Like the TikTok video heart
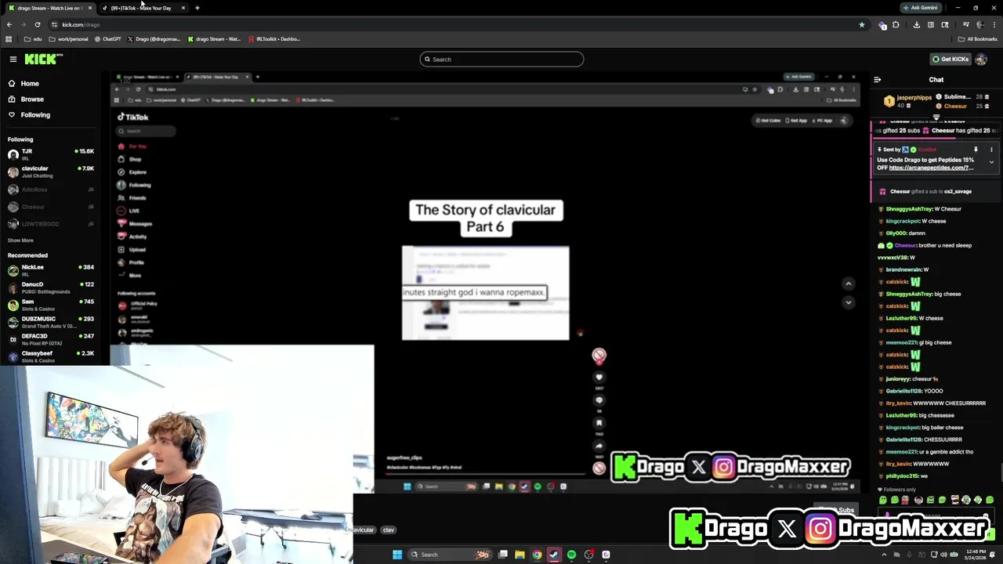 pyautogui.click(x=599, y=377)
